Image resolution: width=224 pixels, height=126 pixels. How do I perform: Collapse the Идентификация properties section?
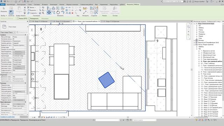click(x=26, y=102)
